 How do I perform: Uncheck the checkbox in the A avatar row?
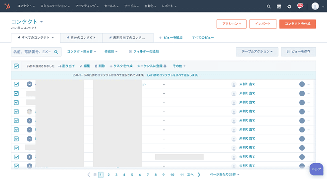(16, 120)
